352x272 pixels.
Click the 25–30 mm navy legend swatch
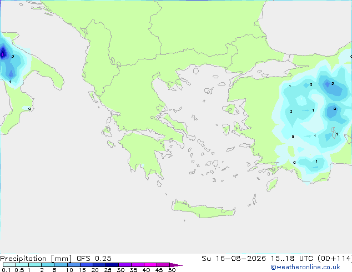click(112, 265)
